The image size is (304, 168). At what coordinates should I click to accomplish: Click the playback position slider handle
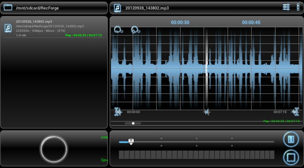click(131, 142)
